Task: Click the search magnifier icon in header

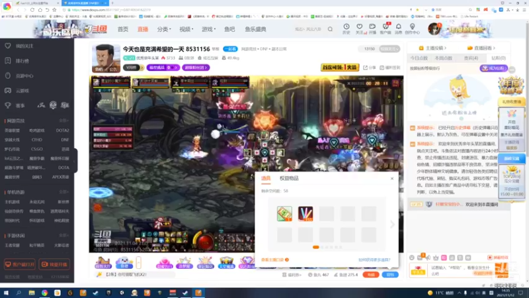Action: (x=330, y=29)
